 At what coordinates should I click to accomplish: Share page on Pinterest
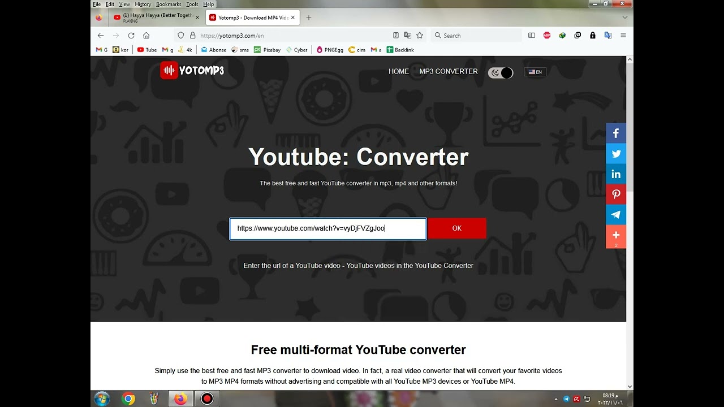click(616, 194)
